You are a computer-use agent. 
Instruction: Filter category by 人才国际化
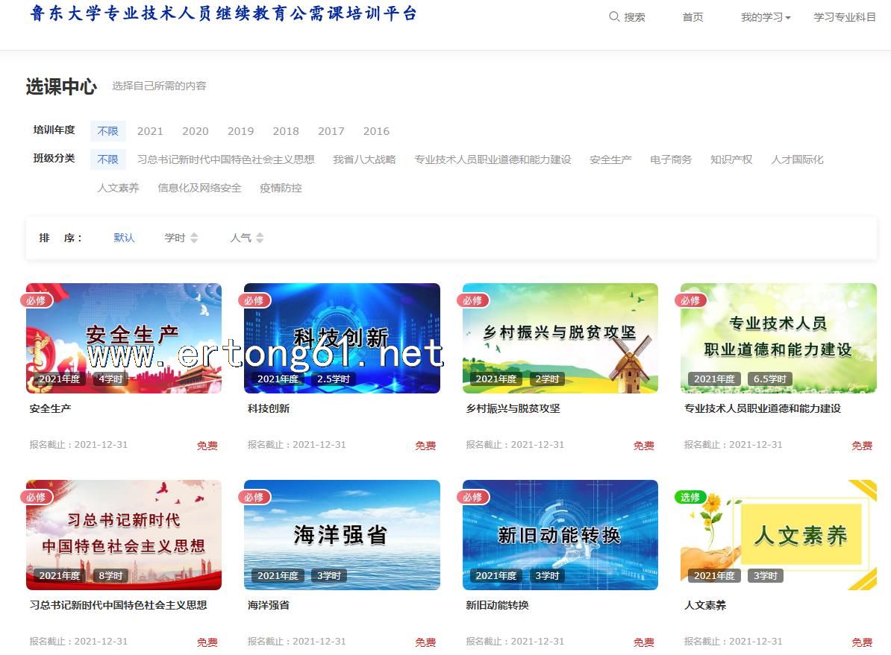point(797,159)
